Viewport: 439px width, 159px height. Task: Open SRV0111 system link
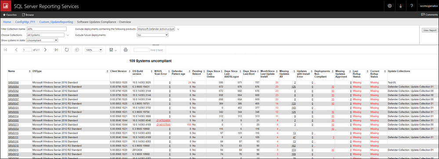[x=14, y=137]
